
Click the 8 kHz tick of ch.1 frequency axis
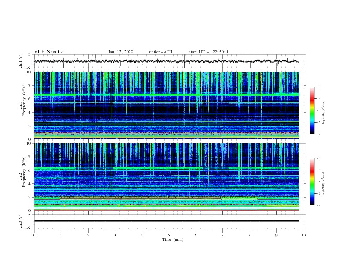[x=30, y=85]
